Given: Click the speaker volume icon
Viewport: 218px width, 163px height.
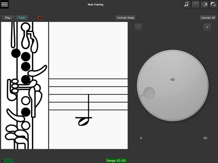Looking at the screenshot, I should point(205,4).
